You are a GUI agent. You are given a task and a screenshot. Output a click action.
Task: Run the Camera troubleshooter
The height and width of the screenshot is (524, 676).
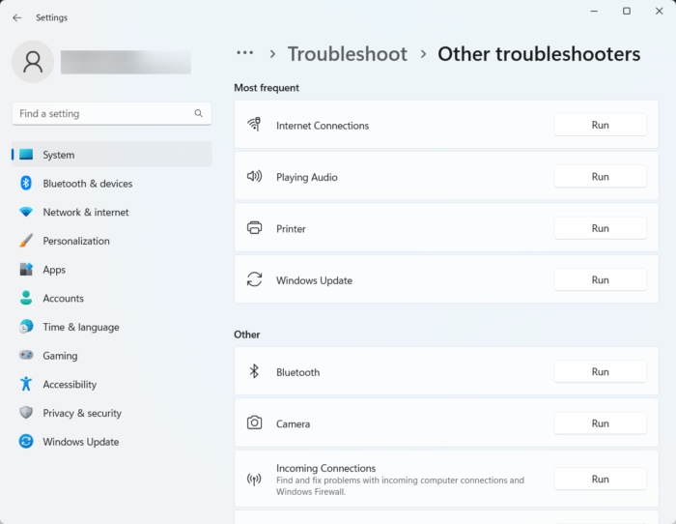600,423
